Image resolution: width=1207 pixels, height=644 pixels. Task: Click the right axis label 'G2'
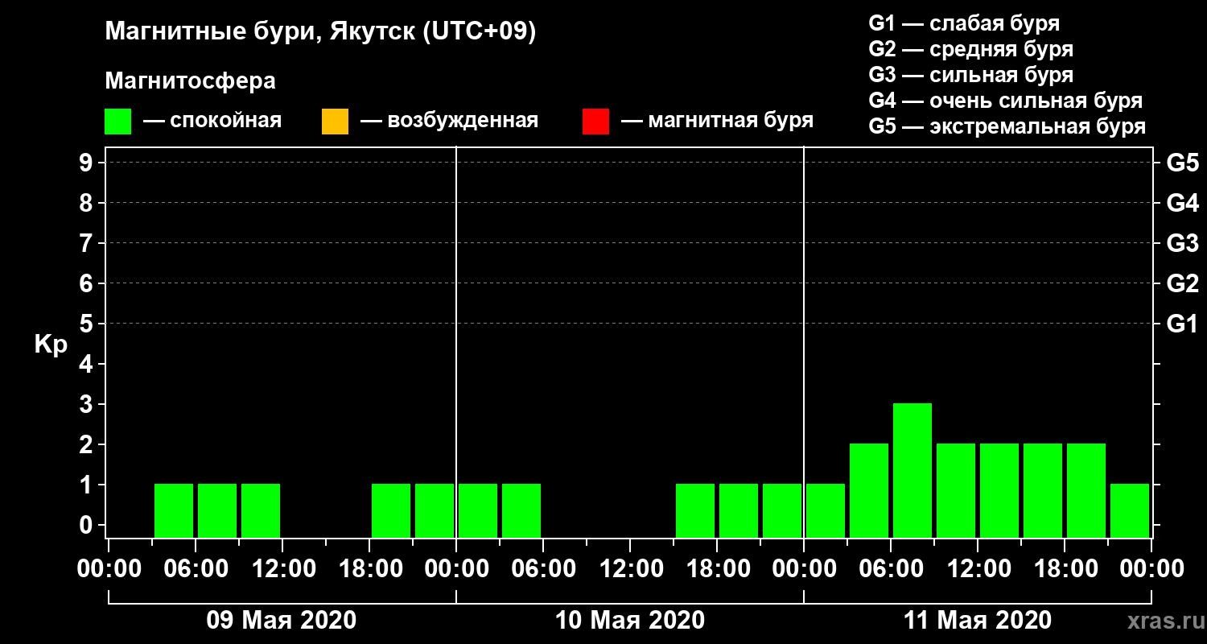pyautogui.click(x=1182, y=284)
